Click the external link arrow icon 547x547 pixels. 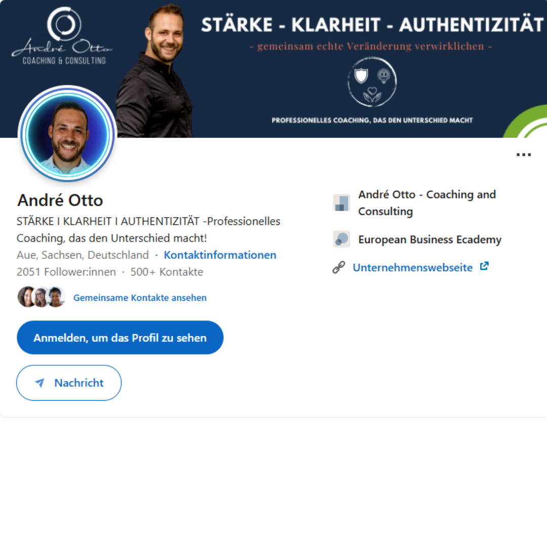[484, 266]
